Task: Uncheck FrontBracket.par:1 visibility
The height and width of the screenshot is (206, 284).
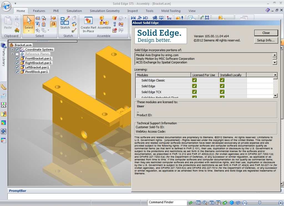Action: (17, 58)
